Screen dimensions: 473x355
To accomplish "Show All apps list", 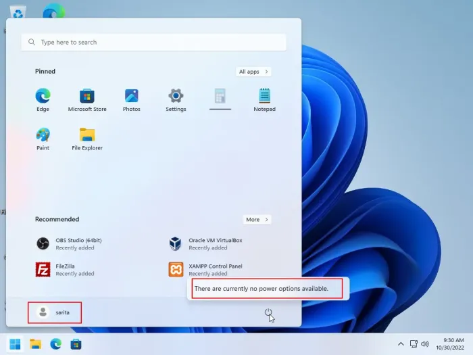I will (253, 72).
